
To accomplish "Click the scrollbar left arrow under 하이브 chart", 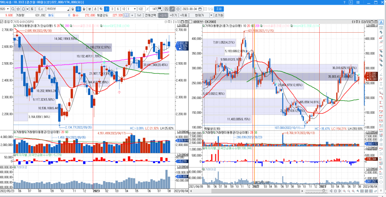I will [x=191, y=191].
